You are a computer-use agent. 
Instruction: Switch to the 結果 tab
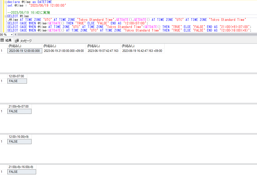(x=6, y=40)
